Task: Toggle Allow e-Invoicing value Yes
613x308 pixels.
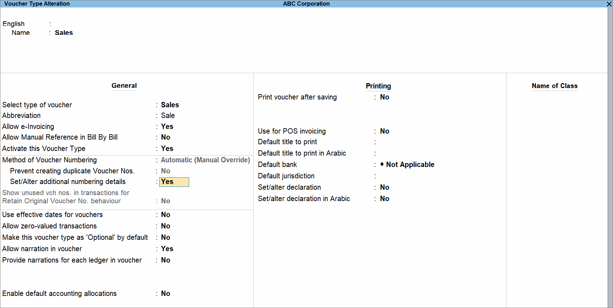Action: coord(167,126)
